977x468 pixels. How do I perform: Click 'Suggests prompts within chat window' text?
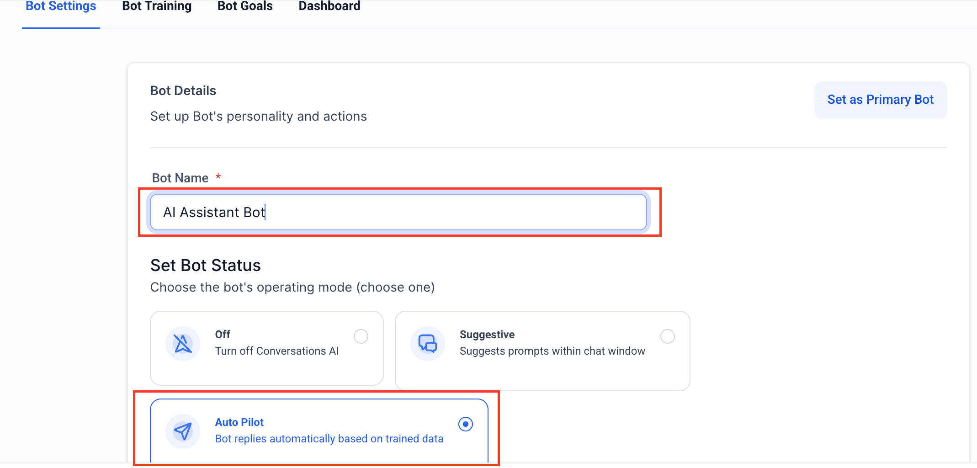(x=552, y=351)
